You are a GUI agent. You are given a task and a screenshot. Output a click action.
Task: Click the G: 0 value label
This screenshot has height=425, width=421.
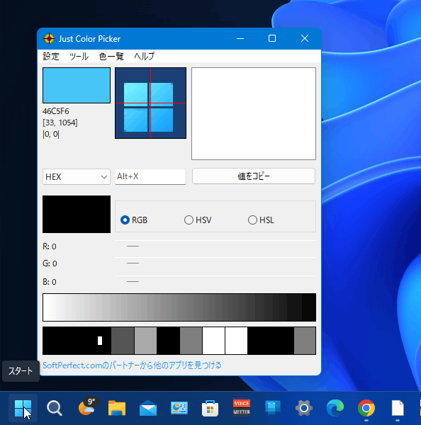pos(50,263)
